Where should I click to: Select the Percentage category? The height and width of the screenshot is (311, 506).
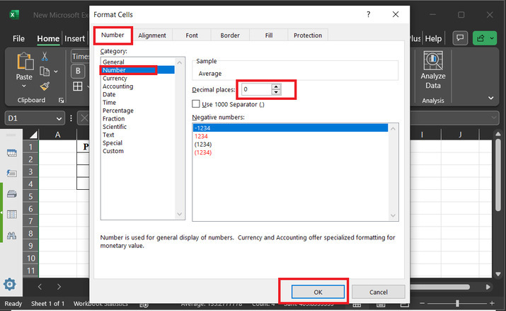click(x=117, y=111)
